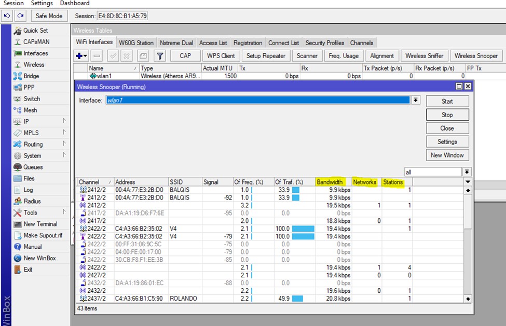506x326 pixels.
Task: Open the Interface dropdown in Wireless Snooper
Action: (x=415, y=100)
